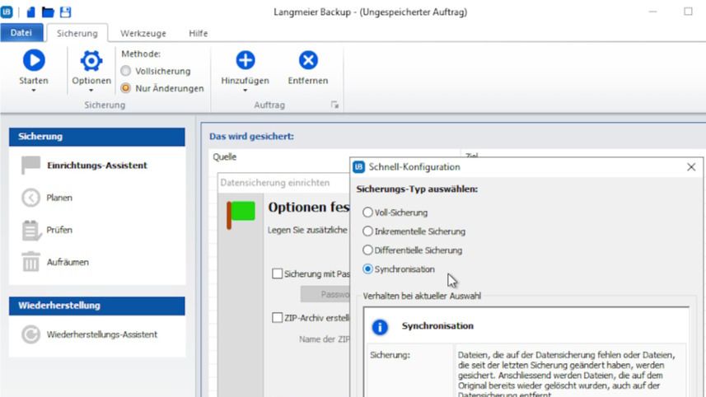
Task: Click the 'Auftrag' ribbon group label
Action: (269, 105)
